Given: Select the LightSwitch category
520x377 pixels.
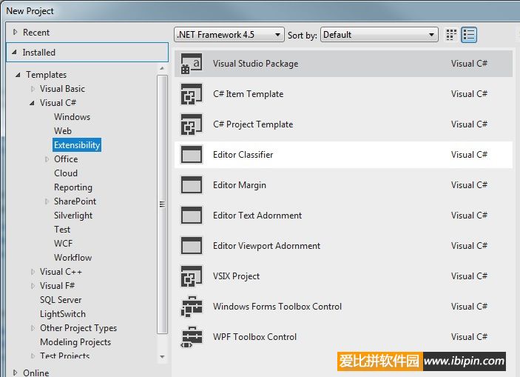Looking at the screenshot, I should tap(63, 314).
